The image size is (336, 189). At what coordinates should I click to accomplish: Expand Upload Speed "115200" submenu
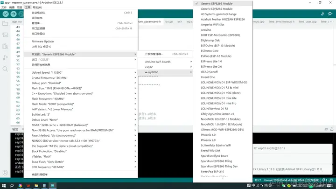(x=81, y=72)
